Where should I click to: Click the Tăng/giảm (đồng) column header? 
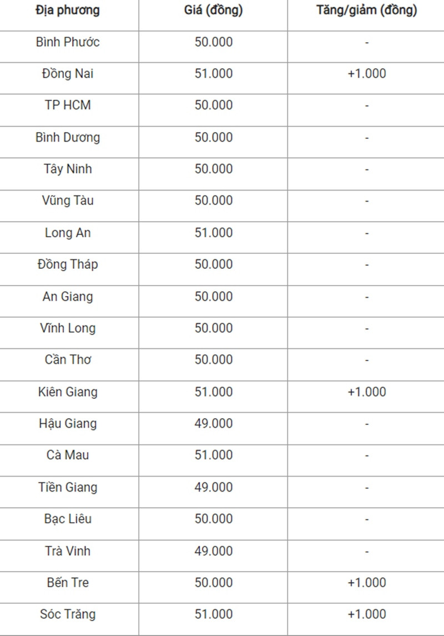click(x=367, y=10)
